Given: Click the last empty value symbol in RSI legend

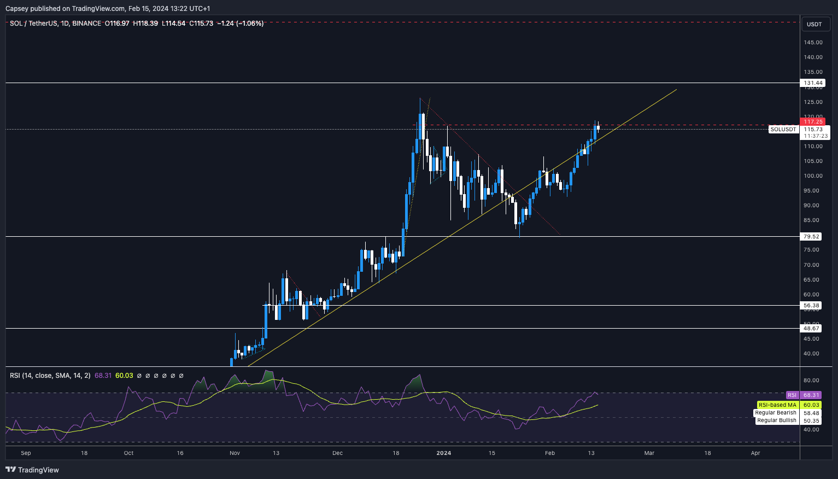Looking at the screenshot, I should pos(181,376).
